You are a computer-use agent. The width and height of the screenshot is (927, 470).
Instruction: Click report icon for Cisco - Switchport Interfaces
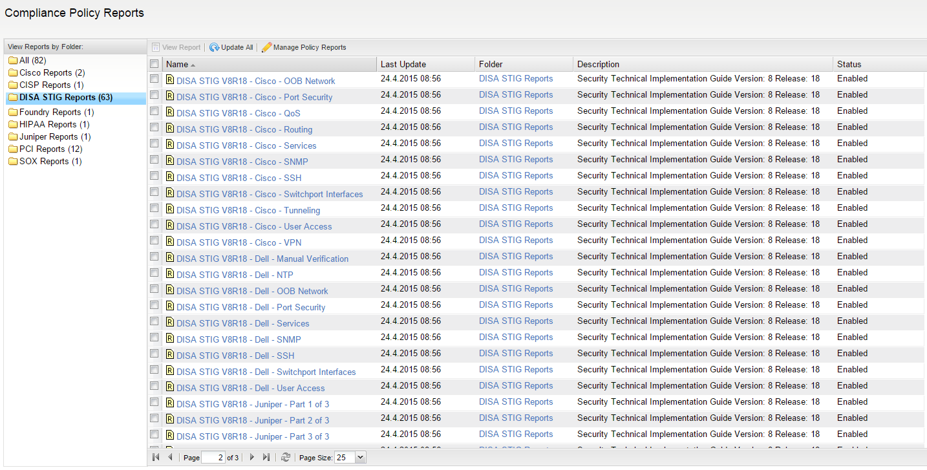(x=170, y=193)
